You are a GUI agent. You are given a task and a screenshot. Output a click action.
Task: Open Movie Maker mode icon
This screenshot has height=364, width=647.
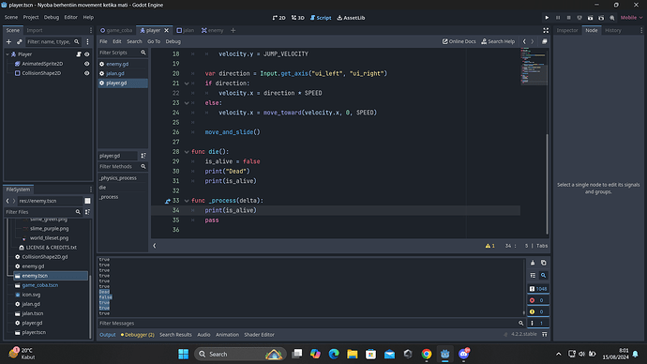coord(612,18)
